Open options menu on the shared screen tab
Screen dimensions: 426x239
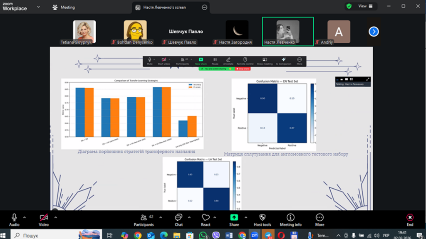(204, 7)
